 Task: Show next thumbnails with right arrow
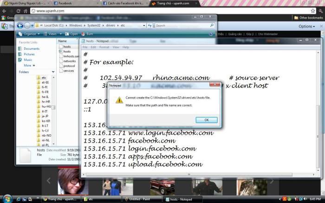tap(272, 182)
